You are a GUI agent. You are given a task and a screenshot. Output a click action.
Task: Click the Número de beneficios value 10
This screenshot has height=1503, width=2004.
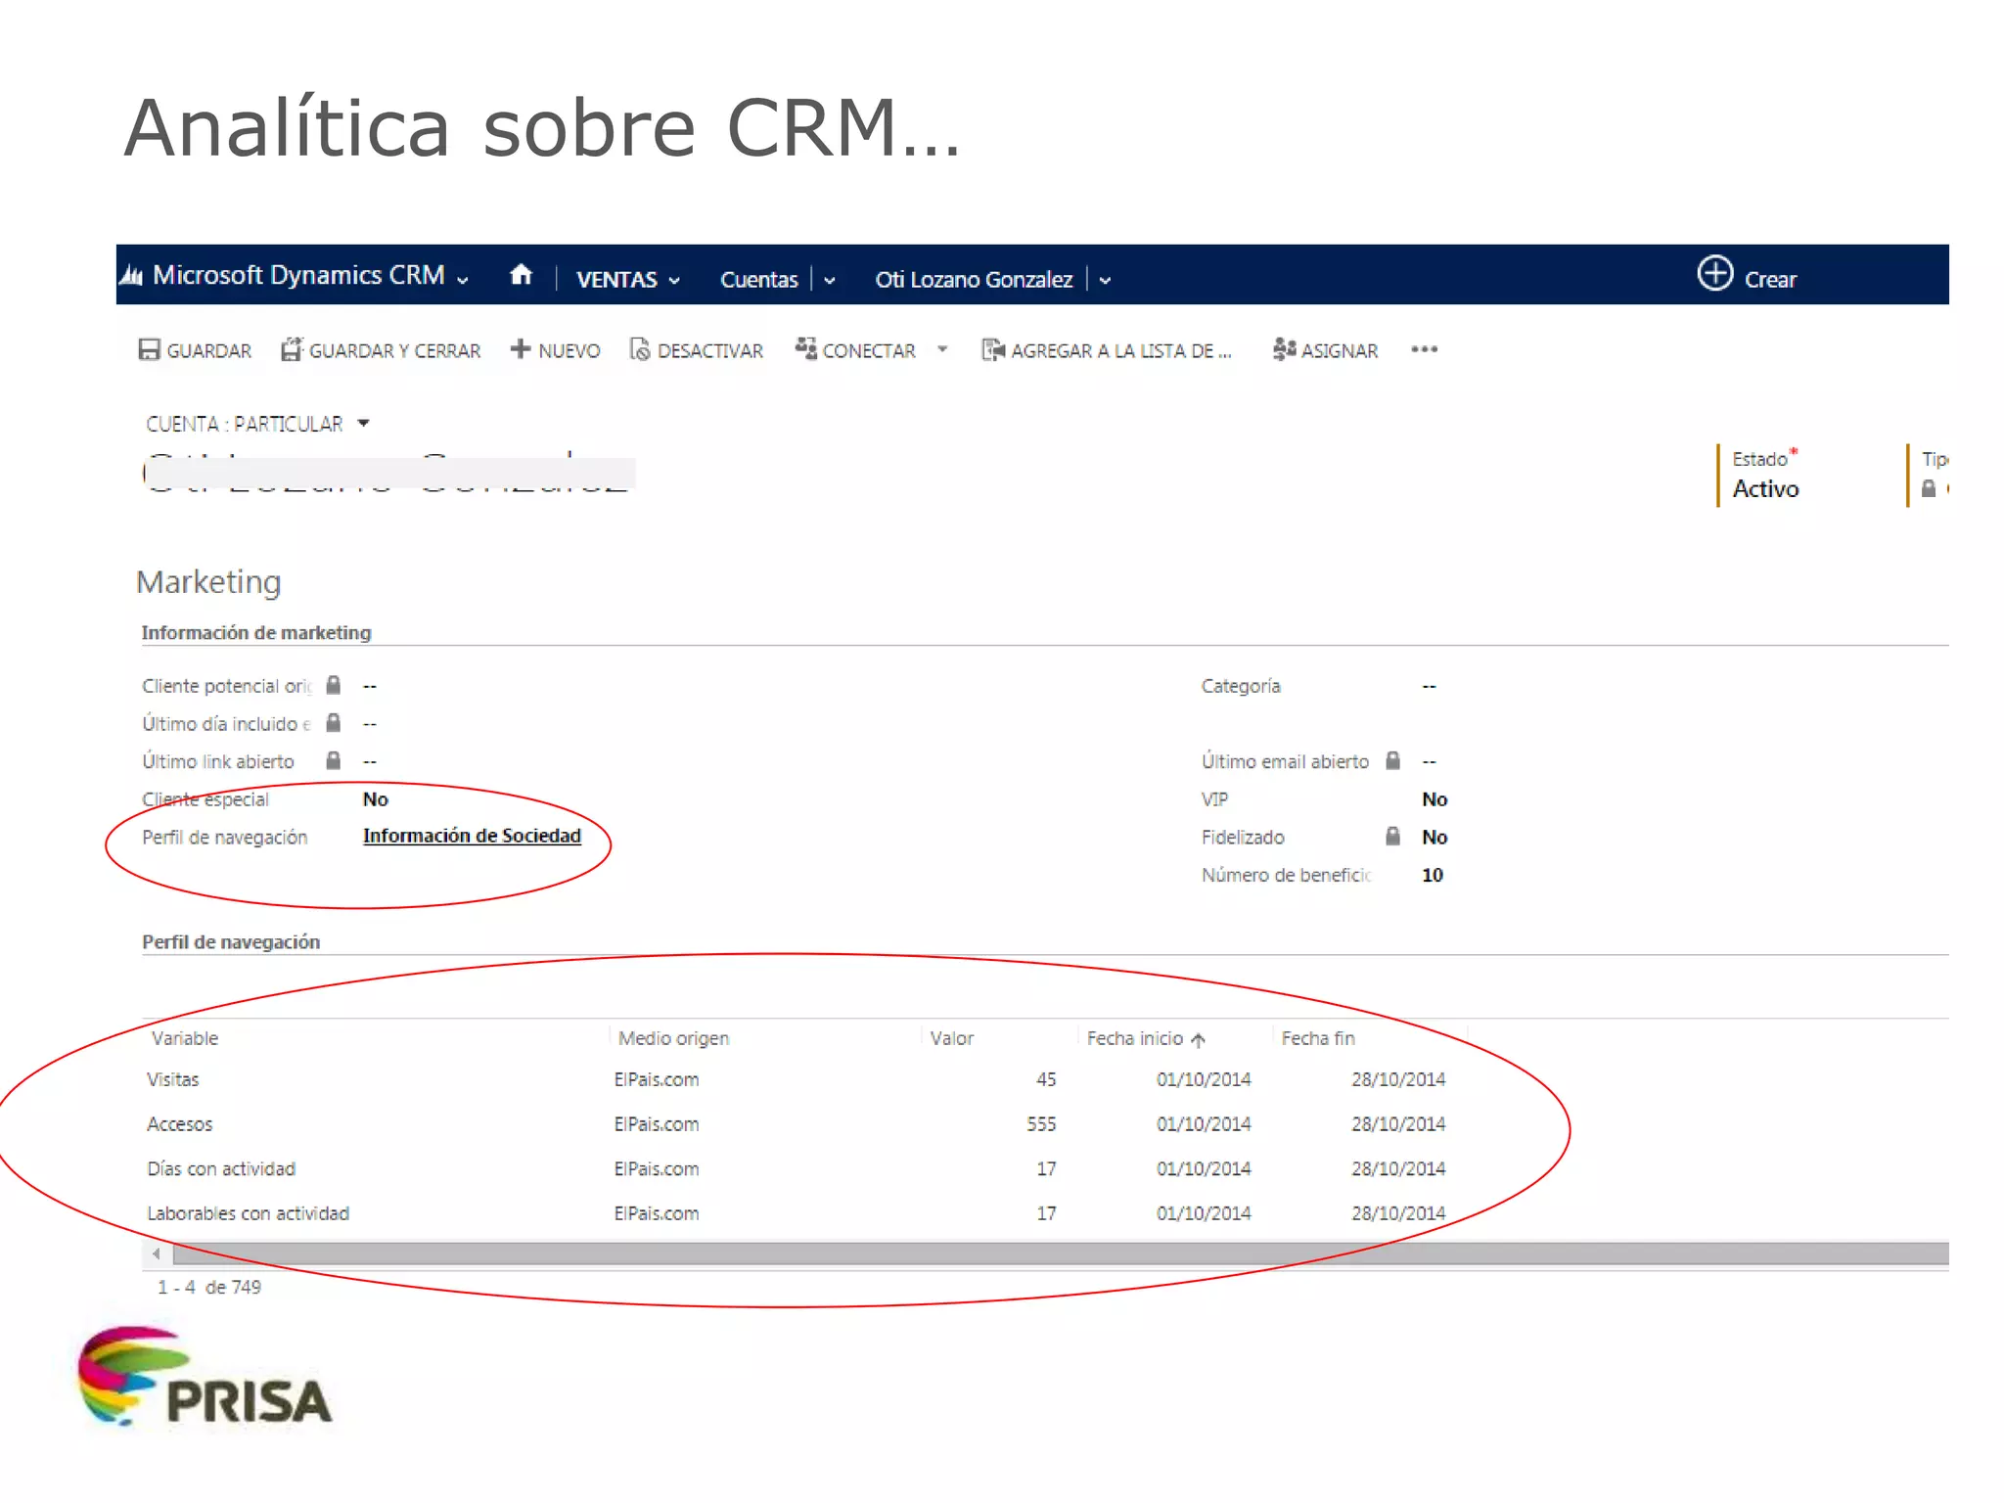(x=1433, y=875)
